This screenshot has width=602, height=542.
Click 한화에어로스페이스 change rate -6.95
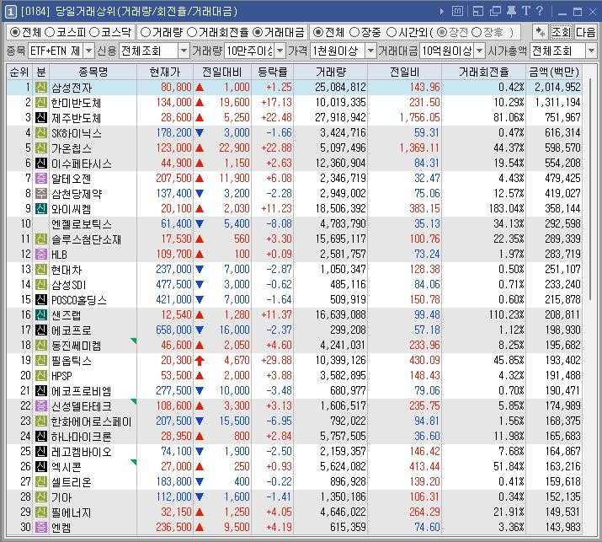click(280, 421)
